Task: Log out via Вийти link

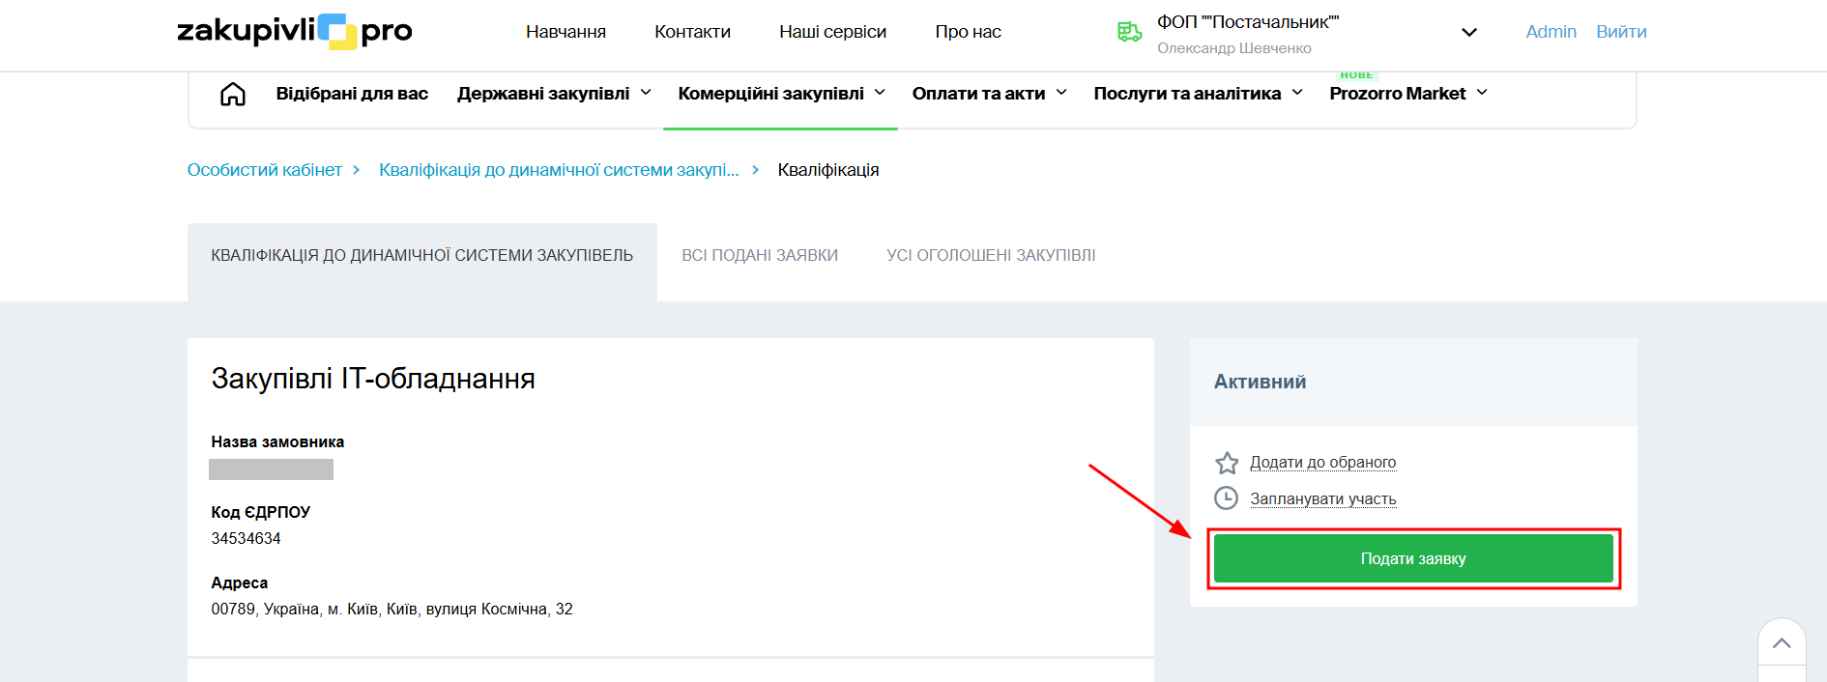Action: (1621, 32)
